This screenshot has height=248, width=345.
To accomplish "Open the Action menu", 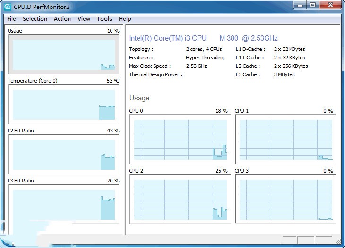I will tap(62, 19).
